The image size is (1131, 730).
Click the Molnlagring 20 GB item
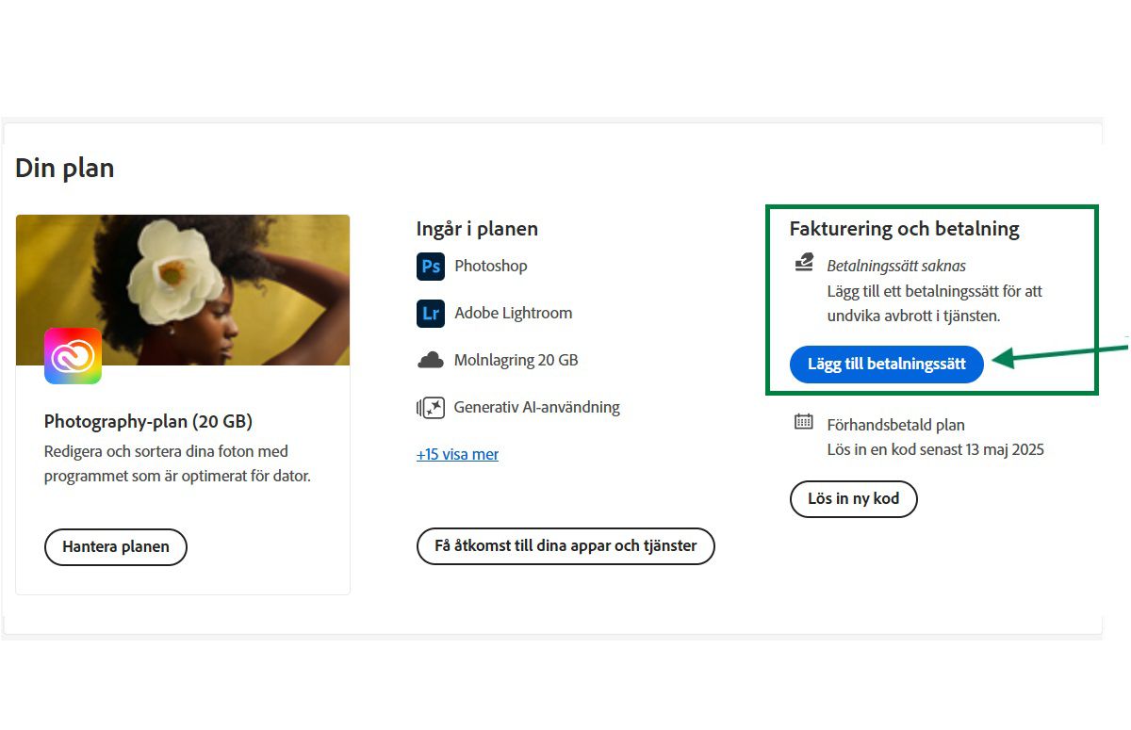[x=516, y=360]
